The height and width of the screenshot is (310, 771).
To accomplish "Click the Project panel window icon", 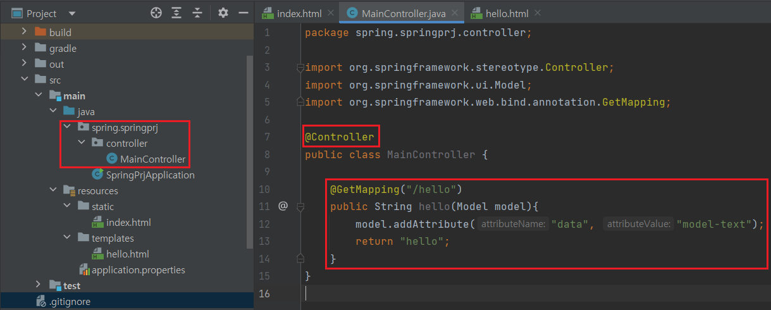I will click(17, 13).
